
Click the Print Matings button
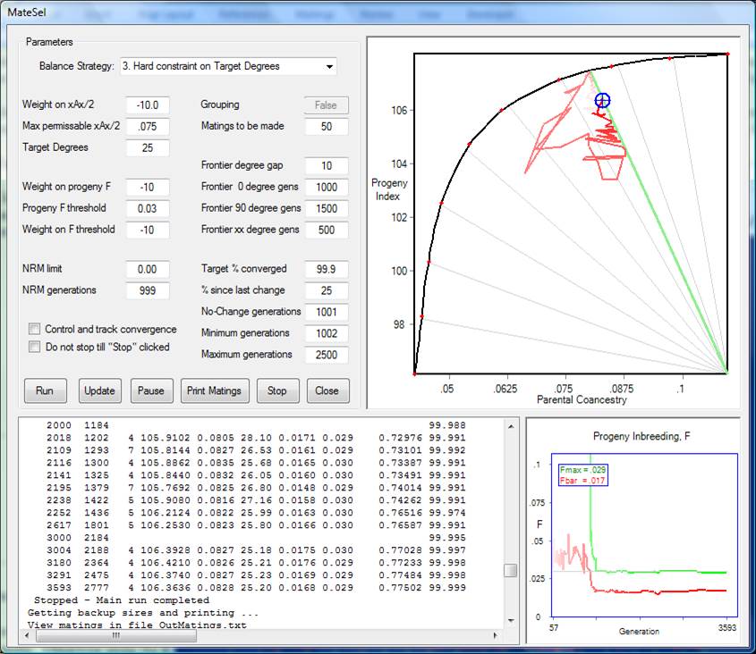click(215, 390)
